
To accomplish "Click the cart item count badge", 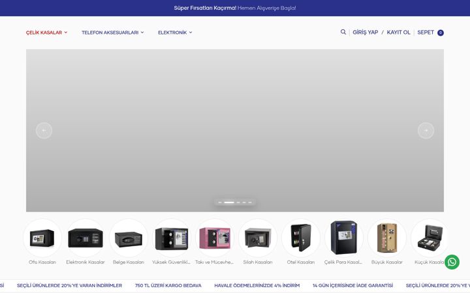I will click(x=441, y=33).
